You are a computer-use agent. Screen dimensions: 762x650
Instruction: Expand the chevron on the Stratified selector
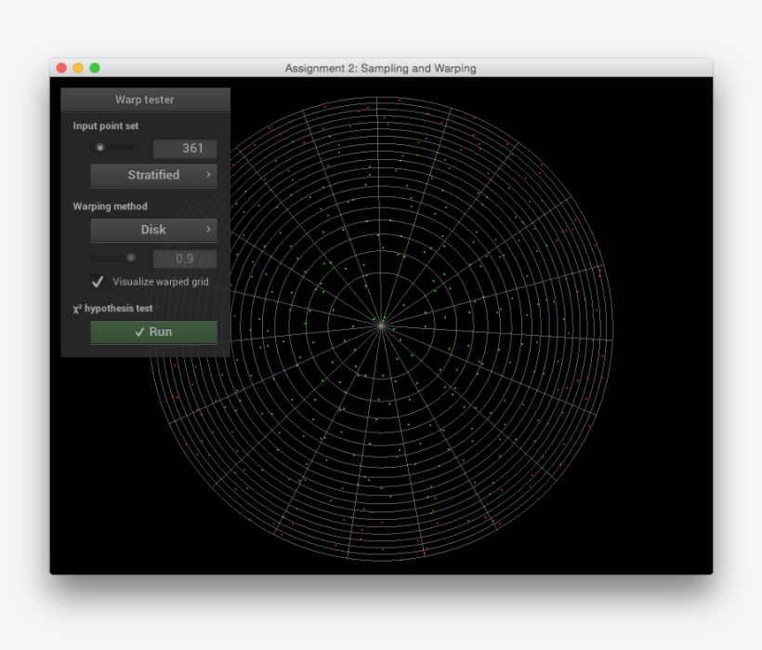pos(209,175)
